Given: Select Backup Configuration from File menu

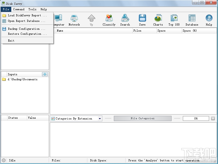Looking at the screenshot, I should pyautogui.click(x=27, y=29).
